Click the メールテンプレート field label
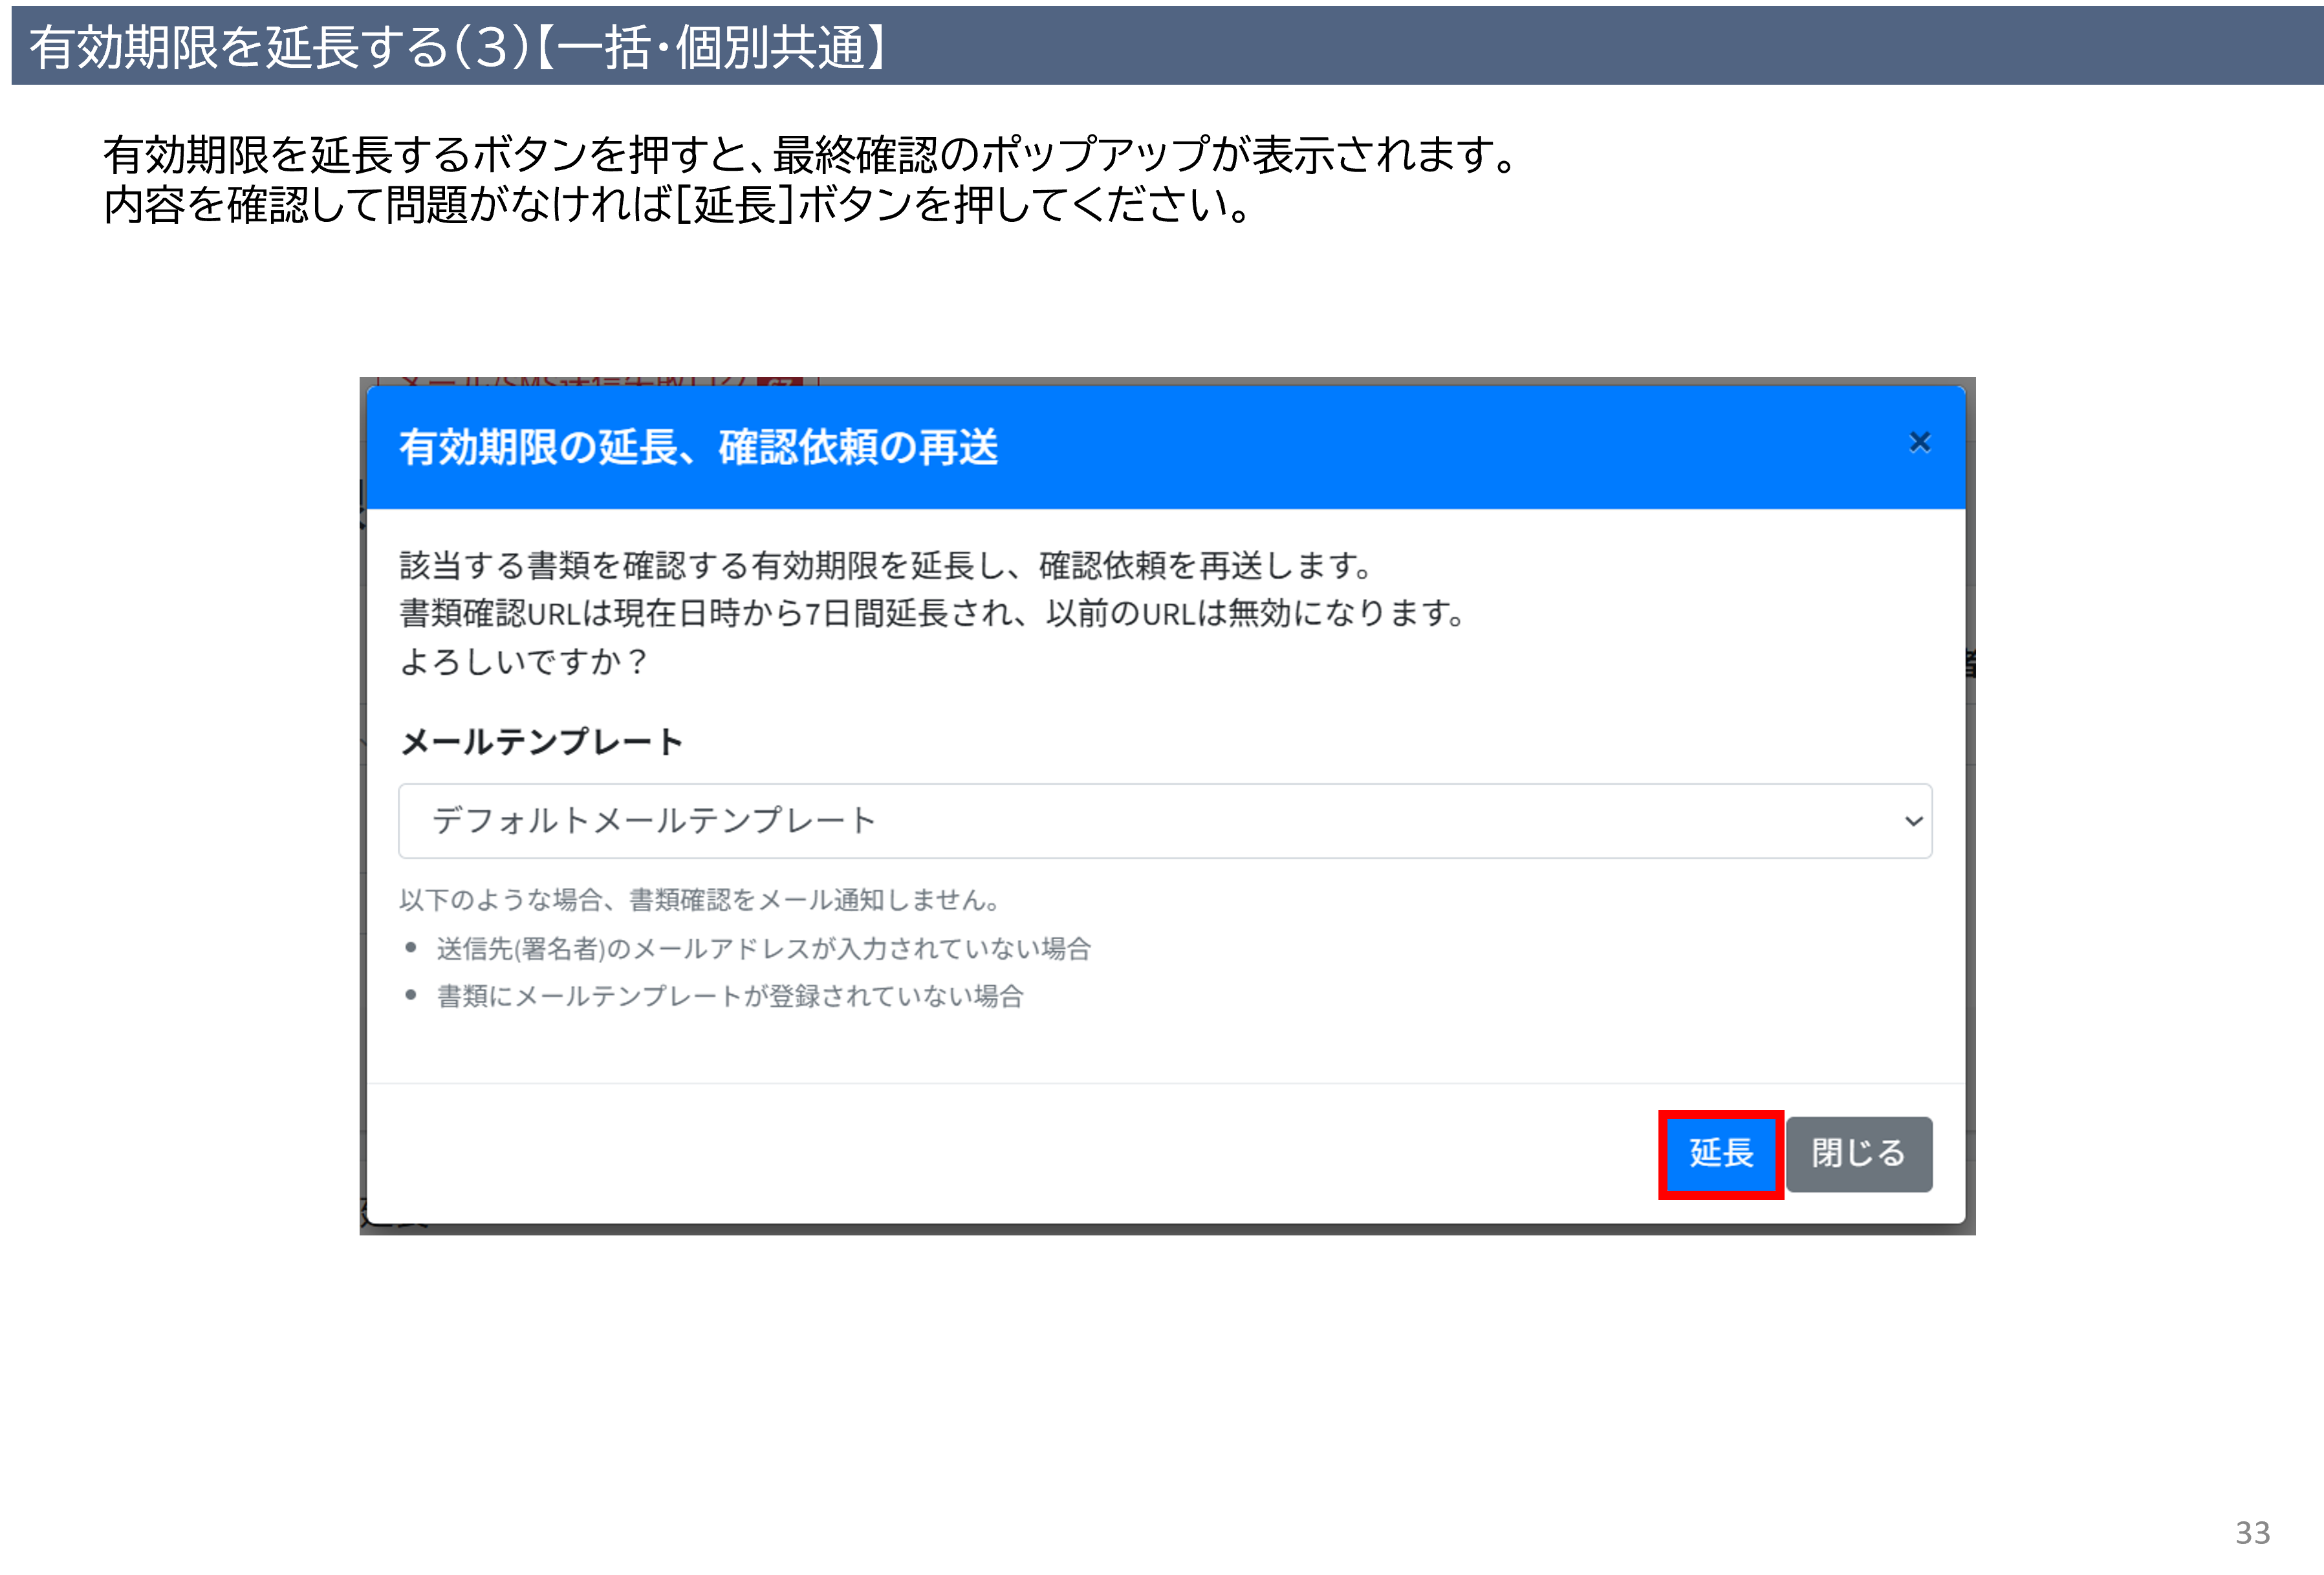 pos(541,742)
